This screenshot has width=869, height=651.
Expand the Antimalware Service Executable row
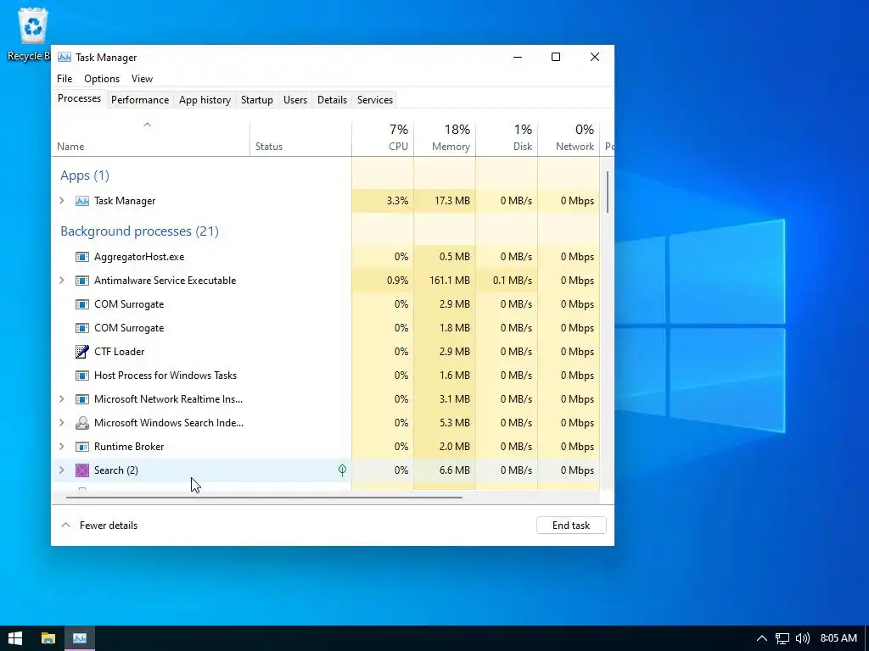click(61, 281)
